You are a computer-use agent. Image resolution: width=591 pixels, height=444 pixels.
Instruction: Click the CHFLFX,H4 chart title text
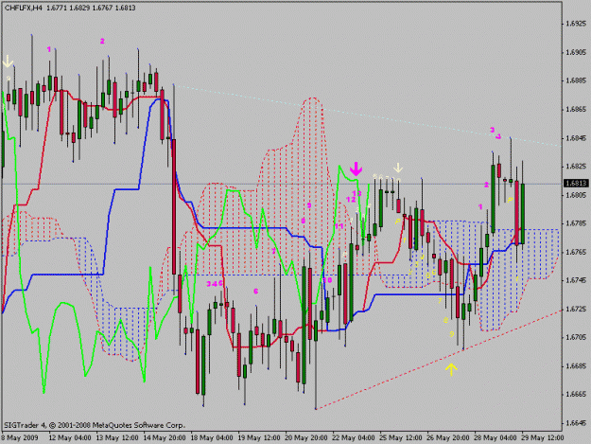pos(23,8)
